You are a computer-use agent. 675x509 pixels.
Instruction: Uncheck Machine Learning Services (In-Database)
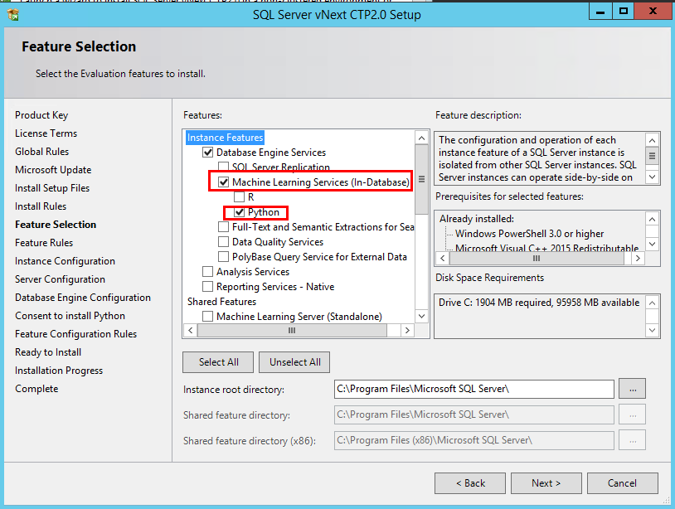point(223,182)
